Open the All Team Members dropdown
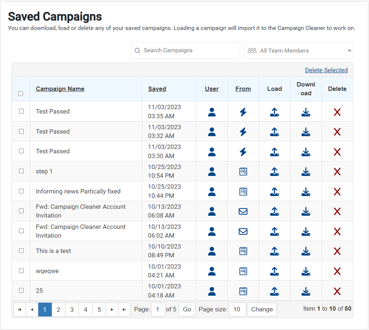This screenshot has height=330, width=369. click(x=299, y=50)
